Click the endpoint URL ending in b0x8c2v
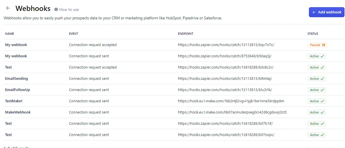345x148 pixels. coord(226,67)
